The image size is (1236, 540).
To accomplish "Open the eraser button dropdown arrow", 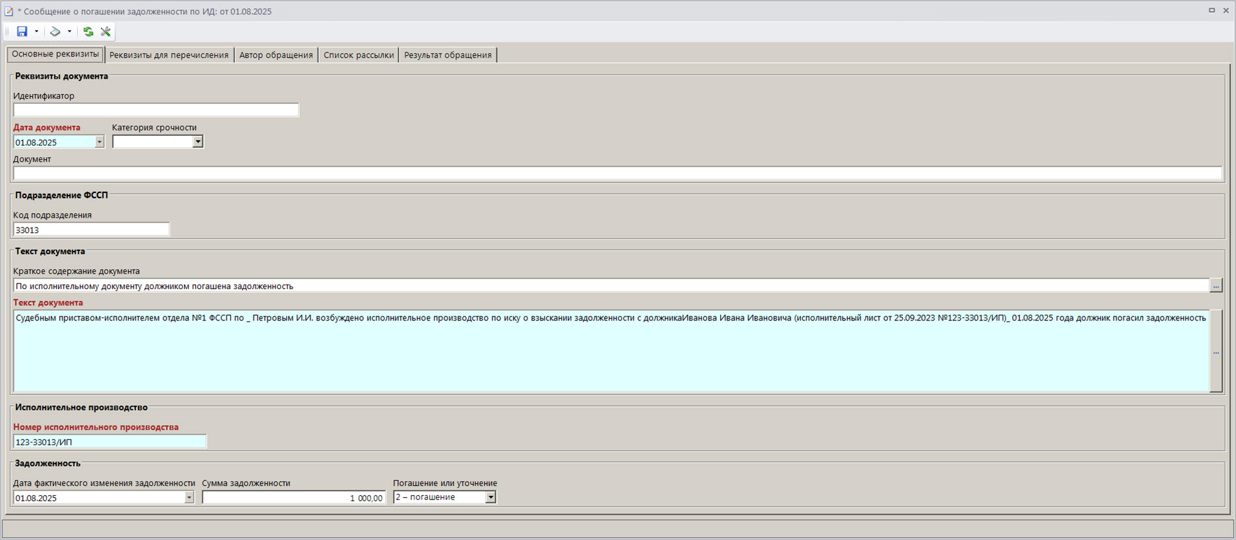I will tap(70, 31).
